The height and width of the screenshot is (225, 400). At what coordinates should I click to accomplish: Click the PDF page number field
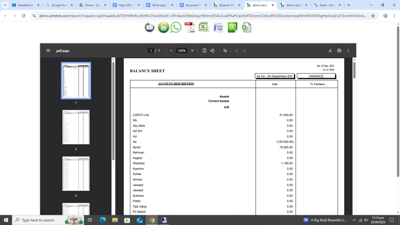pyautogui.click(x=151, y=50)
